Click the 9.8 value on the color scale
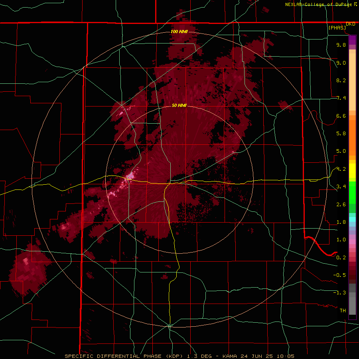Image resolution: width=359 pixels, height=359 pixels. (341, 45)
